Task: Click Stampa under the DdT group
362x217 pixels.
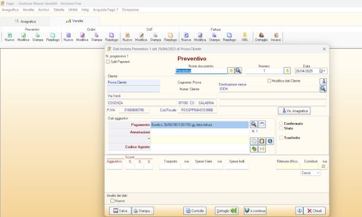Action: pos(155,37)
